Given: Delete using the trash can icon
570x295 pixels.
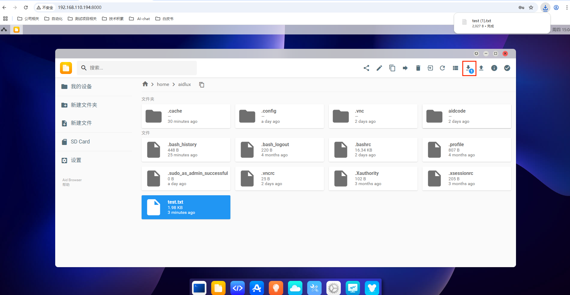Looking at the screenshot, I should coord(418,68).
